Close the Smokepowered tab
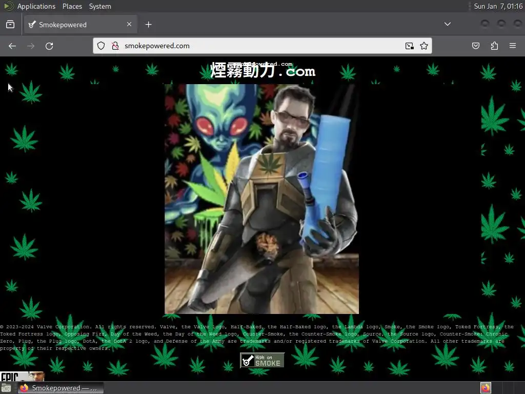525x394 pixels. click(129, 24)
